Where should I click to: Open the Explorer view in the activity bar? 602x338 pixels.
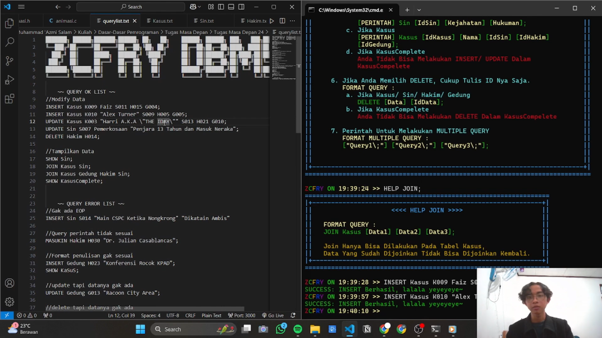click(x=9, y=23)
